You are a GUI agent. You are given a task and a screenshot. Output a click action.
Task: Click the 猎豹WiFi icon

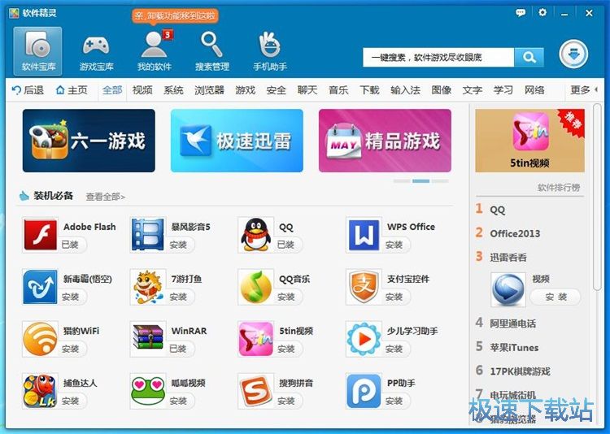click(40, 339)
